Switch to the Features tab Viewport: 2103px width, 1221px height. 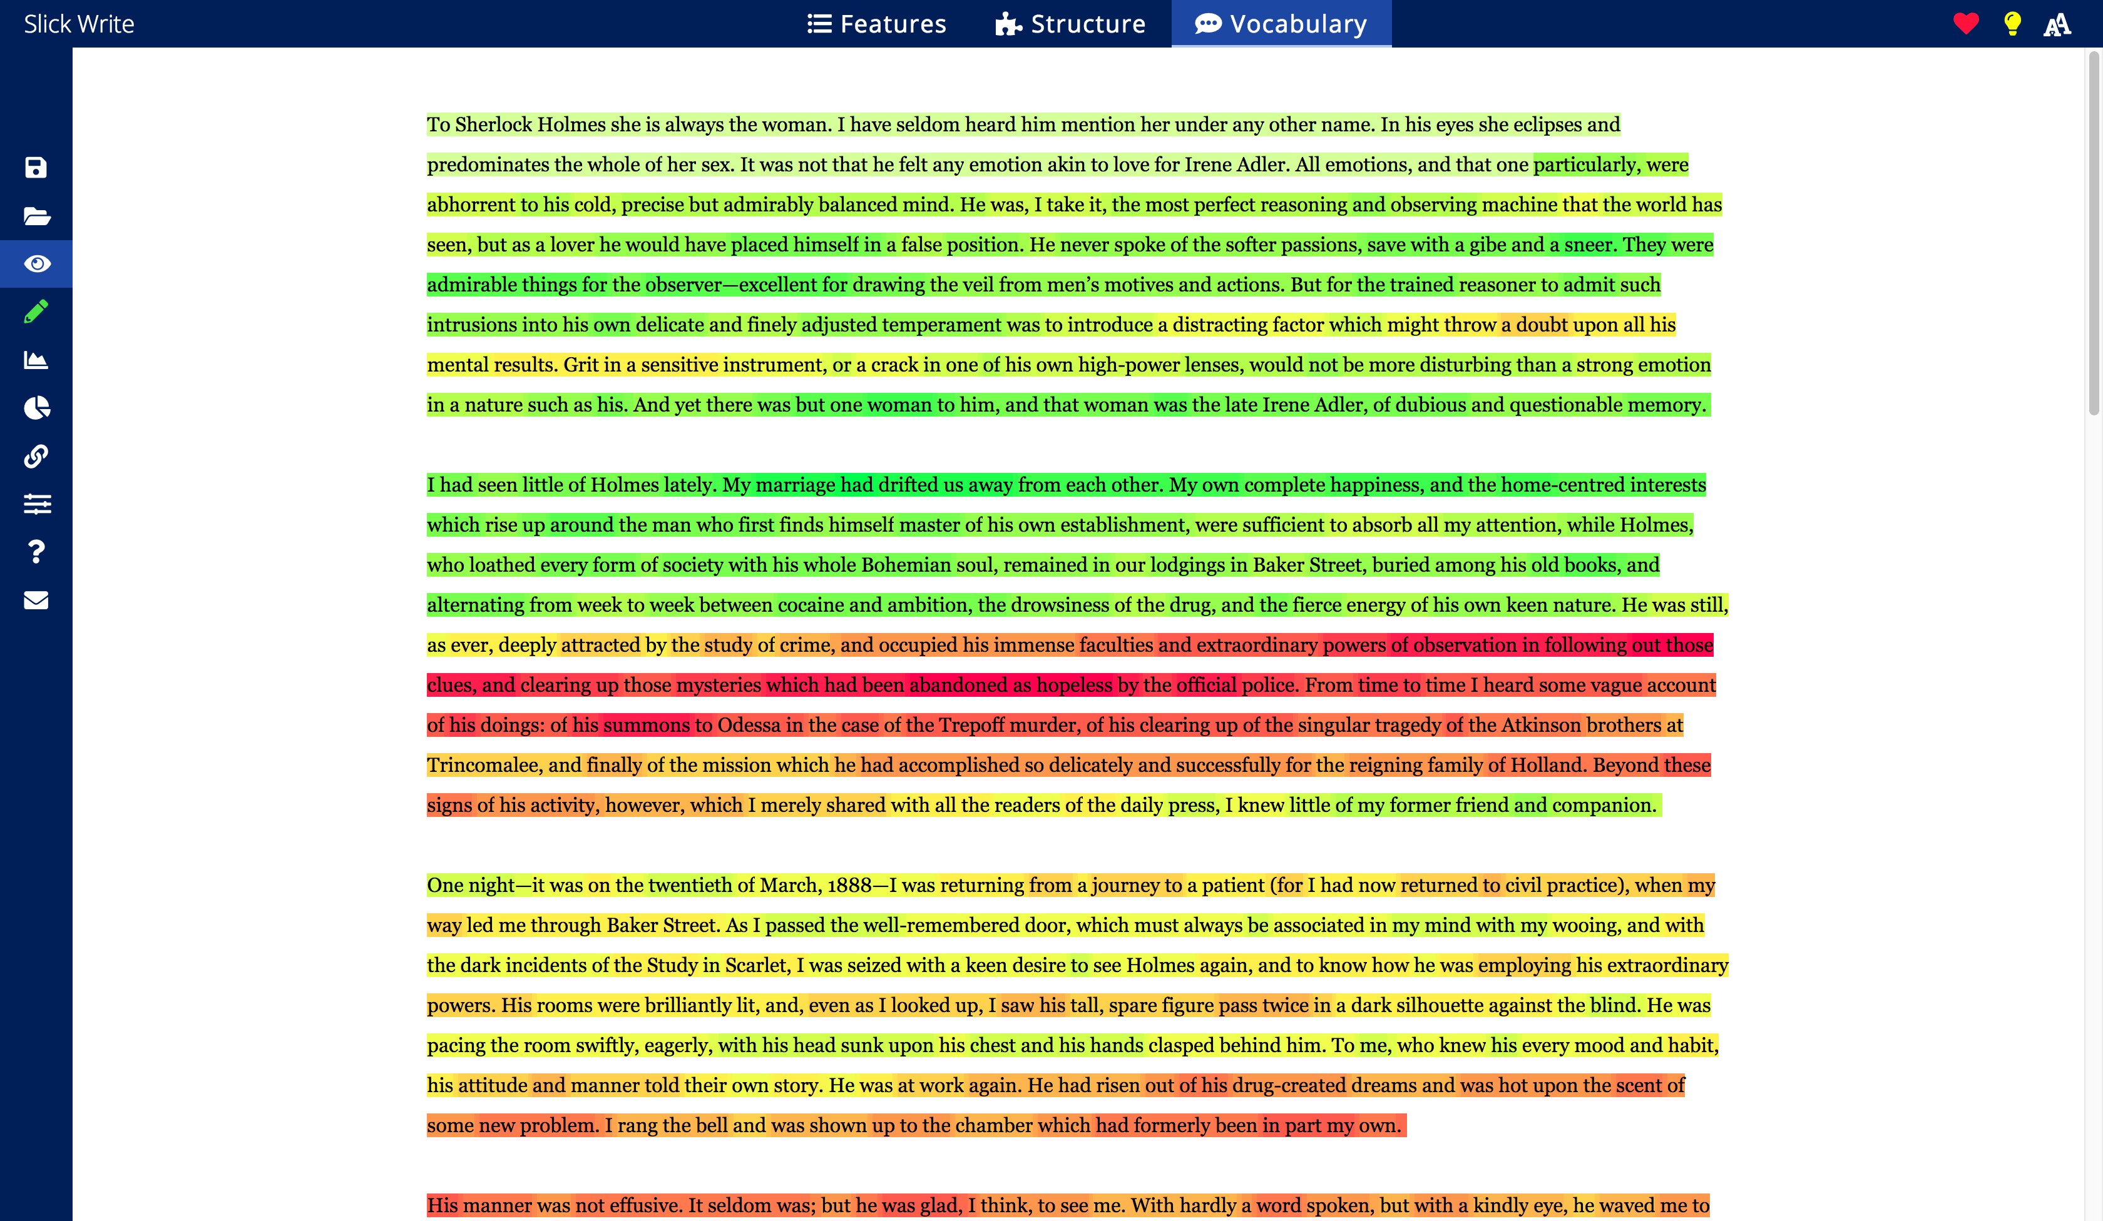coord(876,23)
